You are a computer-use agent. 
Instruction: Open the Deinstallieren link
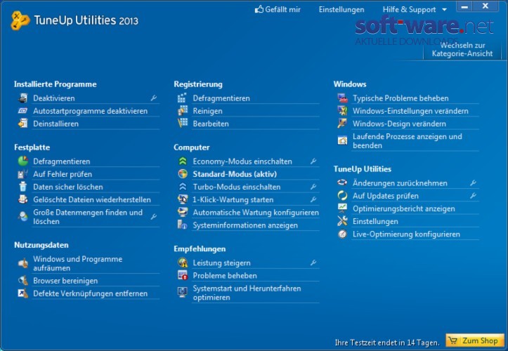56,124
